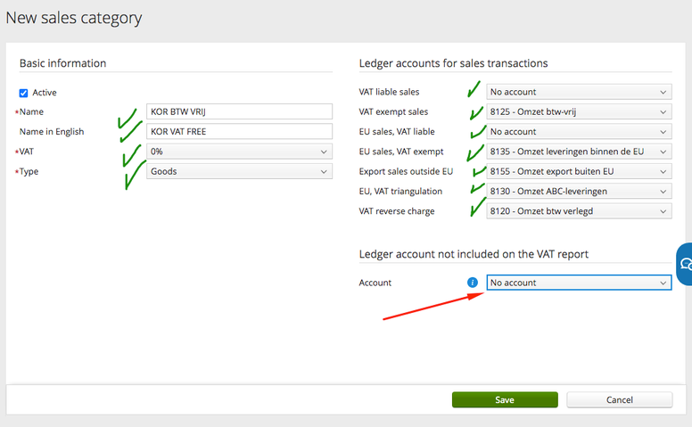Open the Account dropdown for non-VAT ledger
This screenshot has height=427, width=692.
pos(579,283)
